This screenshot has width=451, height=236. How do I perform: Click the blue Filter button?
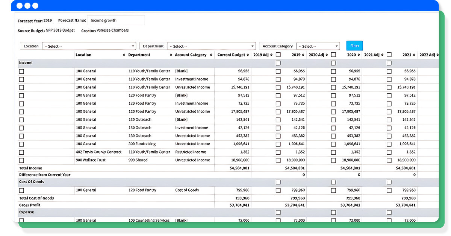click(x=354, y=46)
